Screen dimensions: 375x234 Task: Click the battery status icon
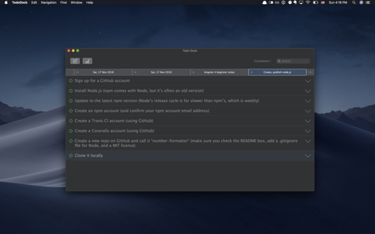[x=316, y=2]
